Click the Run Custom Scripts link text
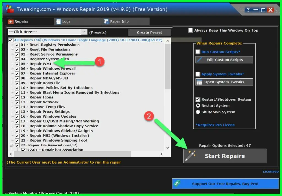282x196 pixels. pyautogui.click(x=221, y=52)
